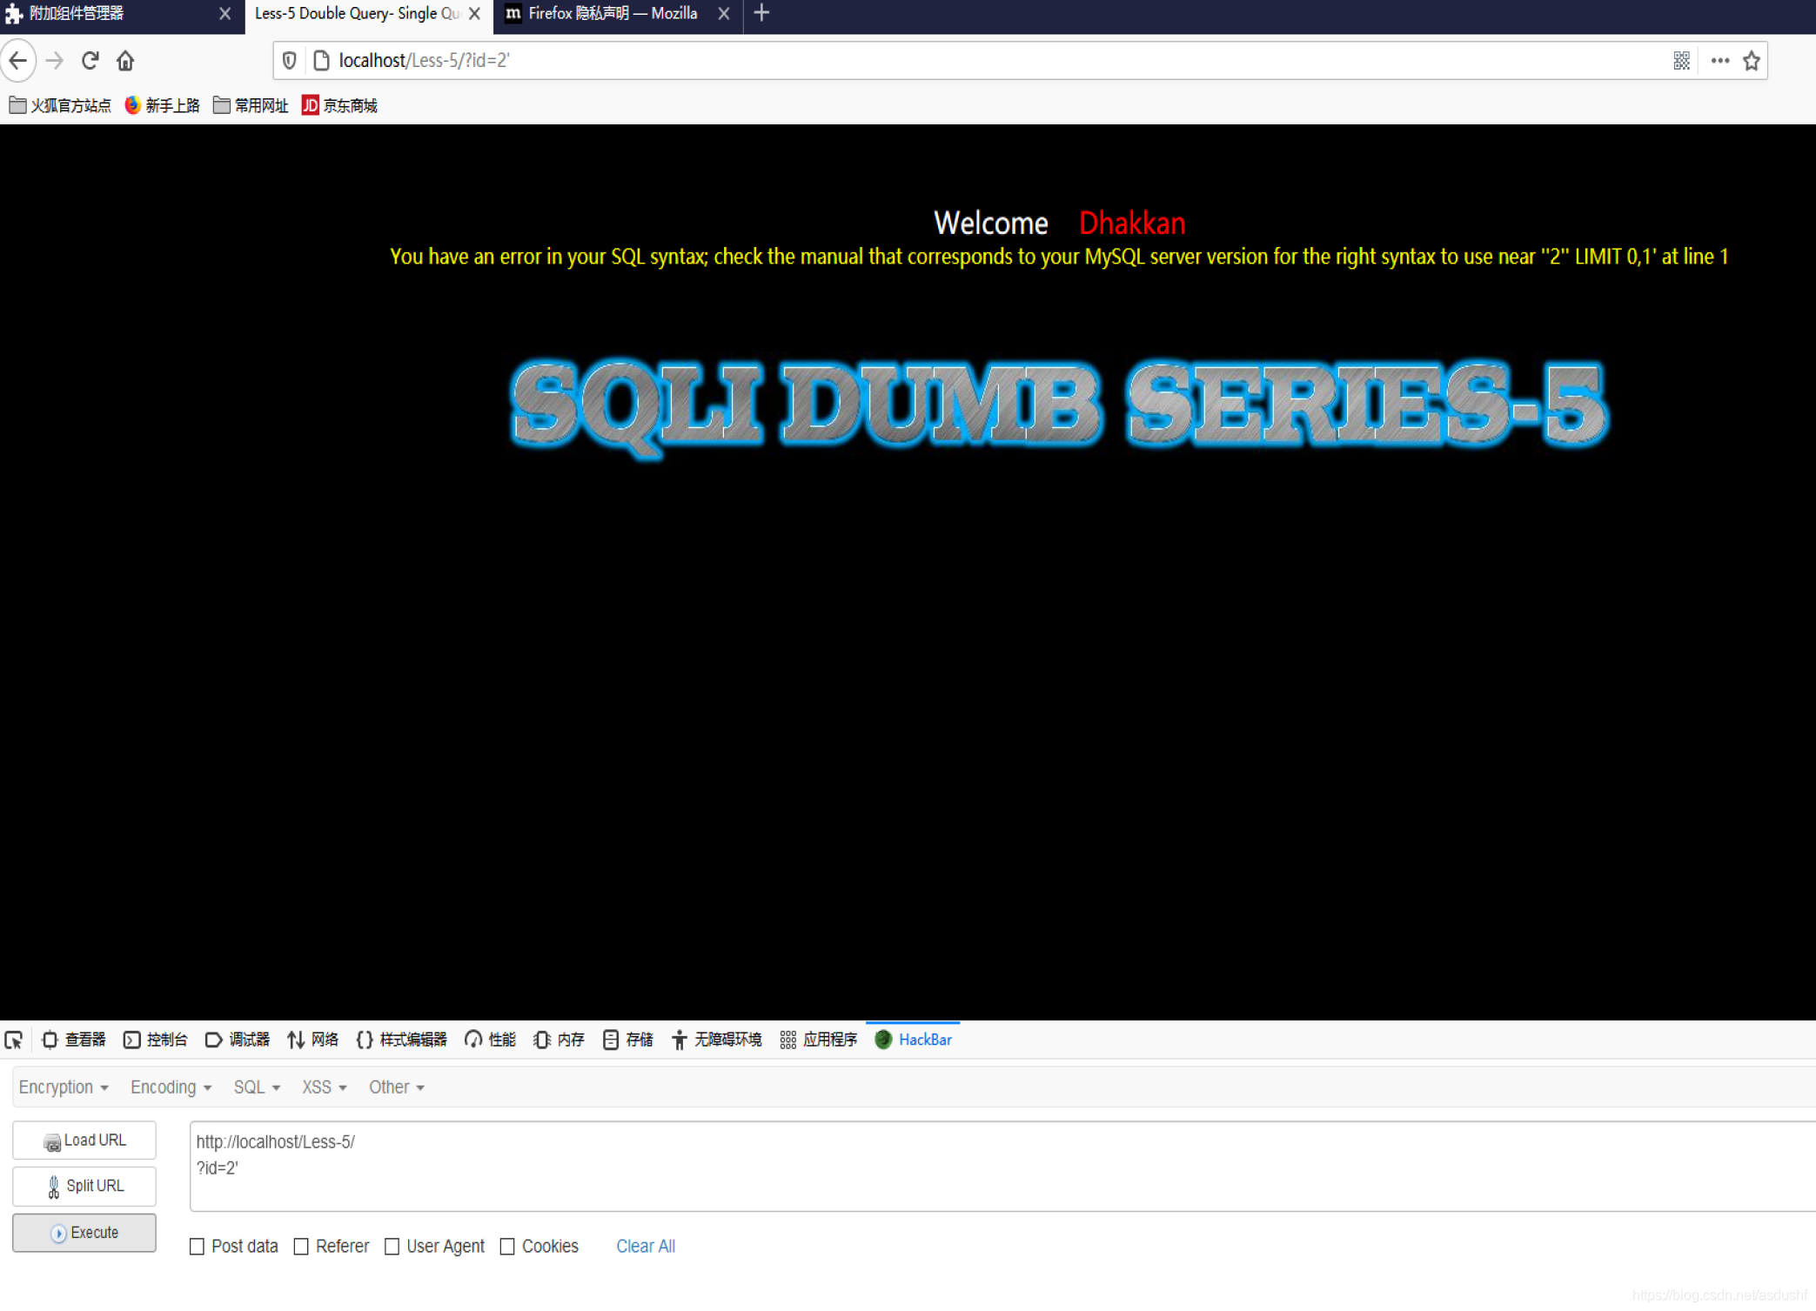
Task: Bookmark this page with star icon
Action: pos(1752,60)
